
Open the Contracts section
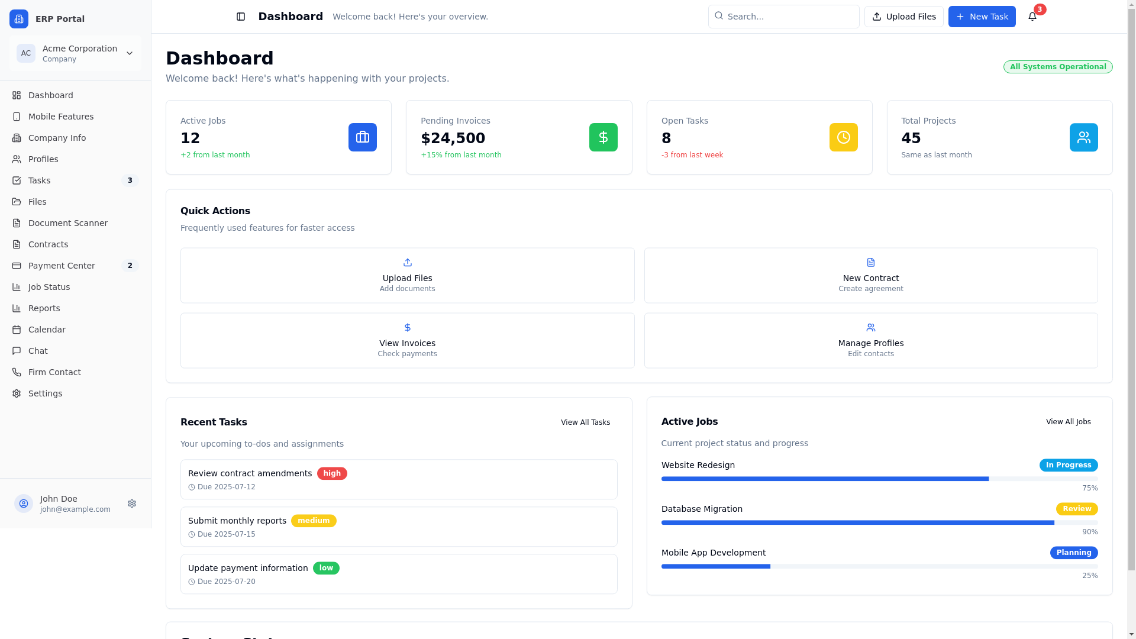[x=75, y=244]
